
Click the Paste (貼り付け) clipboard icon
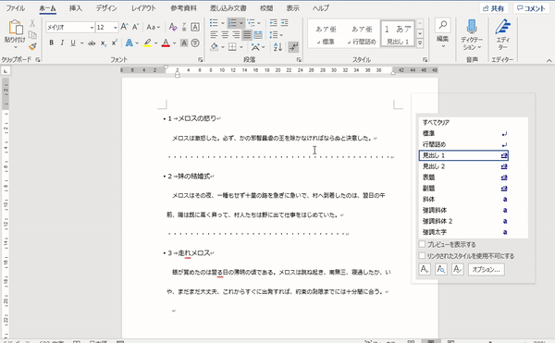(15, 28)
